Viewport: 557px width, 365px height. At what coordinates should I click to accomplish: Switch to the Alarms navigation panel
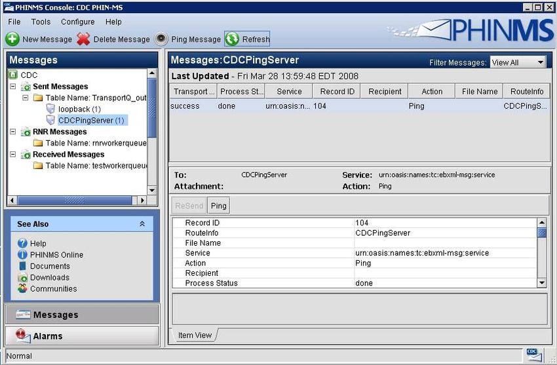pos(82,336)
